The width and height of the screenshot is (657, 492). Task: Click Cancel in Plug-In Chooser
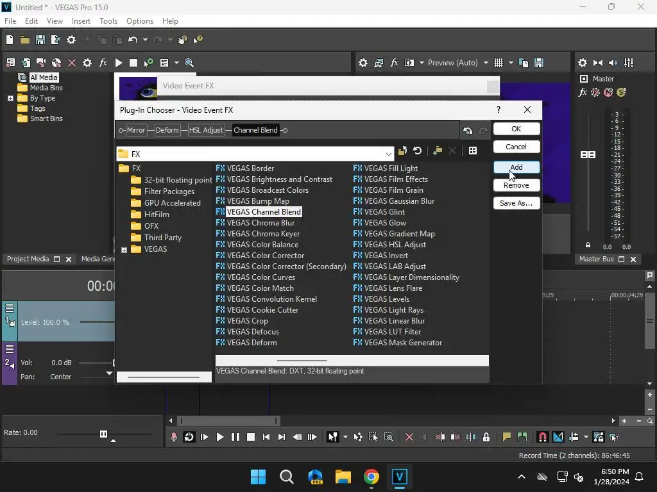516,147
